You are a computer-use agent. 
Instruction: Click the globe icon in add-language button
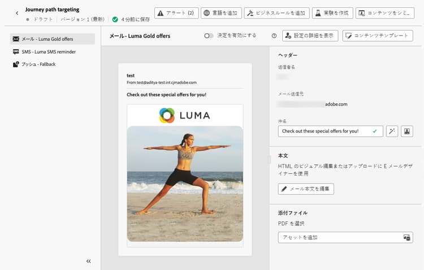pyautogui.click(x=206, y=13)
